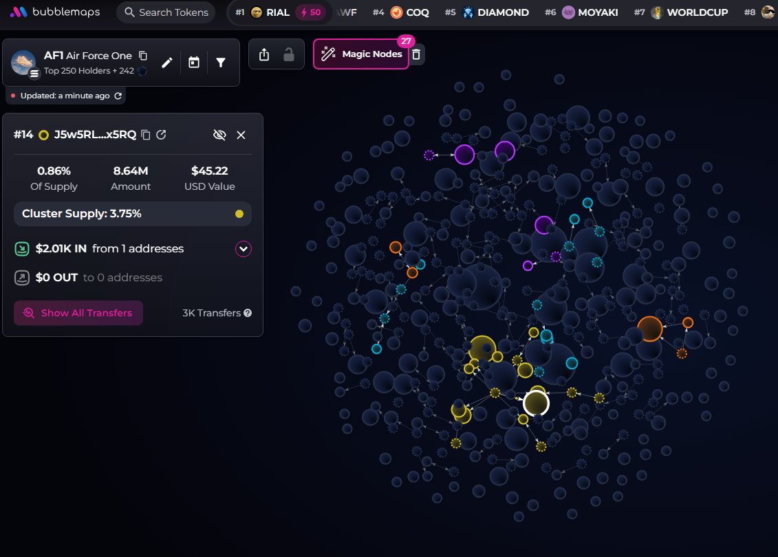Click the 50 boost badge on RIAL
The height and width of the screenshot is (557, 778).
click(x=311, y=12)
